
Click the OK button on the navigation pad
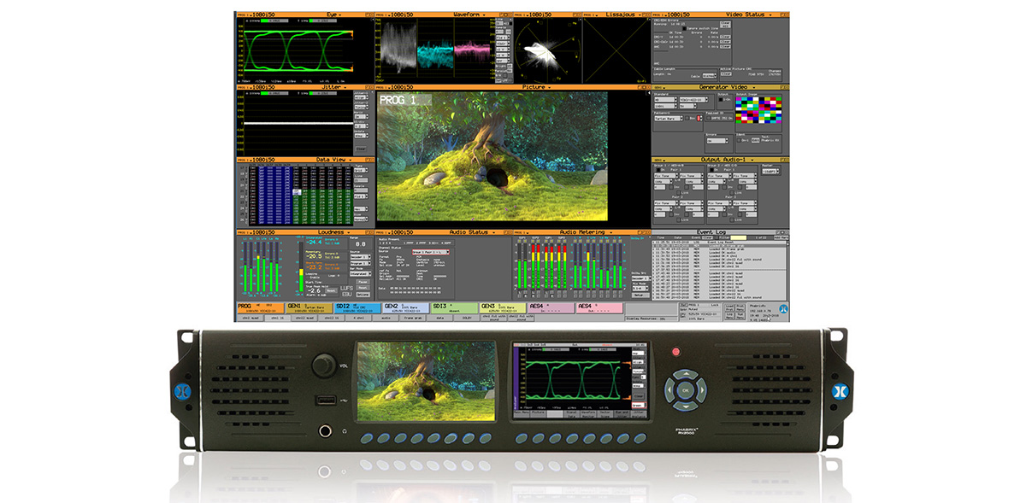[x=687, y=391]
